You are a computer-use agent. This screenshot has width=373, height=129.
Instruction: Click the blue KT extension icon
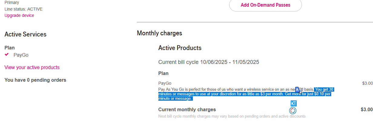click(293, 103)
